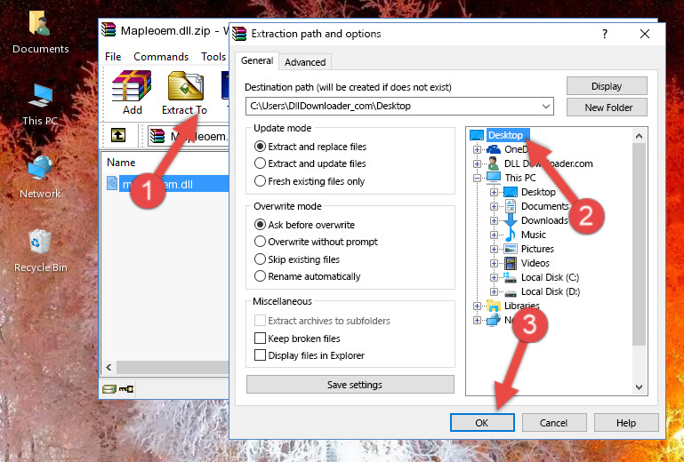The width and height of the screenshot is (684, 462).
Task: Click the Videos film icon in tree
Action: (x=510, y=263)
